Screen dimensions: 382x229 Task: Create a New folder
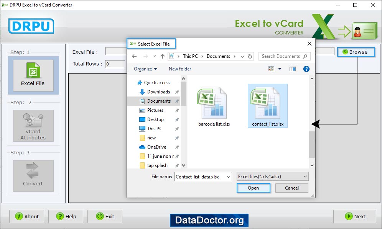[180, 69]
